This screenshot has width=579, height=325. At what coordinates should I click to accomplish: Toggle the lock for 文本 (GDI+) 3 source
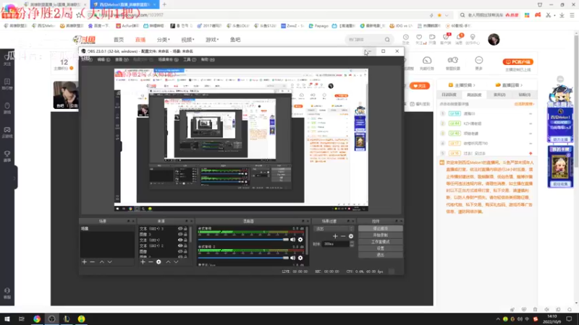185,228
